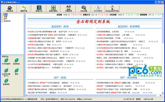Start collecting news via 采集新闻
Viewport: 165px width, 102px height.
coord(68,8)
